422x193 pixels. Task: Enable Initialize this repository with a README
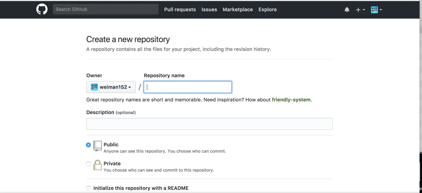click(x=88, y=188)
